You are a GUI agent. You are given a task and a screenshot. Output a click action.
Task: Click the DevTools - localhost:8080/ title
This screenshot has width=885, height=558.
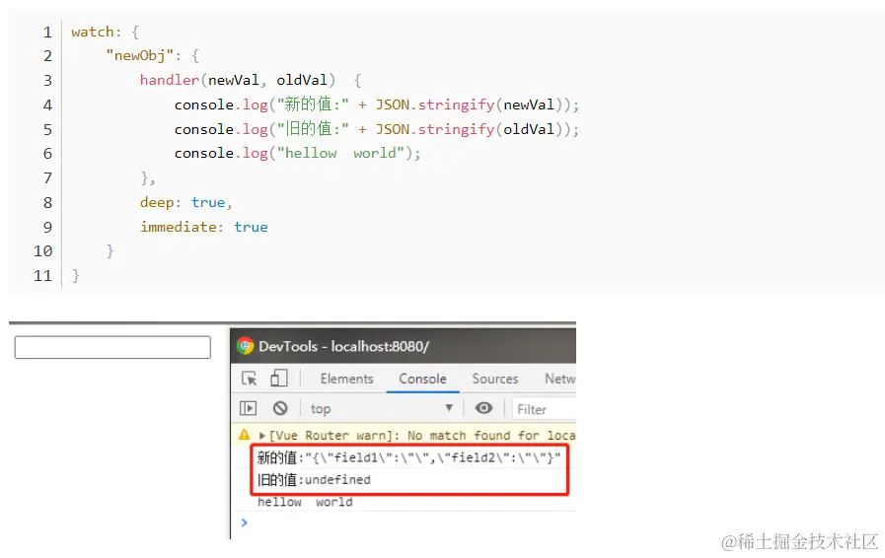coord(343,346)
